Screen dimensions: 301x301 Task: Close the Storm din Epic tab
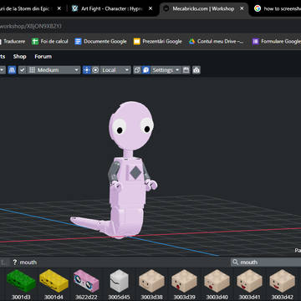click(59, 8)
